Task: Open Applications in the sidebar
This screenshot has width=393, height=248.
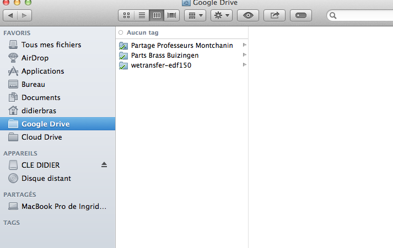Action: point(58,71)
